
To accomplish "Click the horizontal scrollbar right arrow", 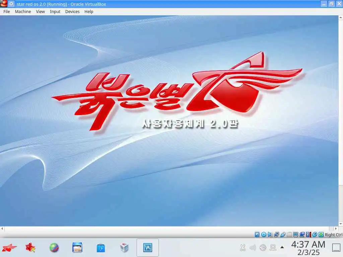I will pyautogui.click(x=336, y=229).
